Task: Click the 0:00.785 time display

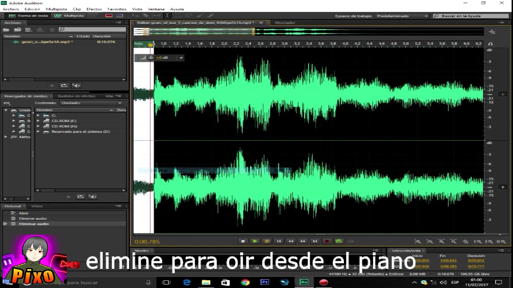Action: point(147,242)
